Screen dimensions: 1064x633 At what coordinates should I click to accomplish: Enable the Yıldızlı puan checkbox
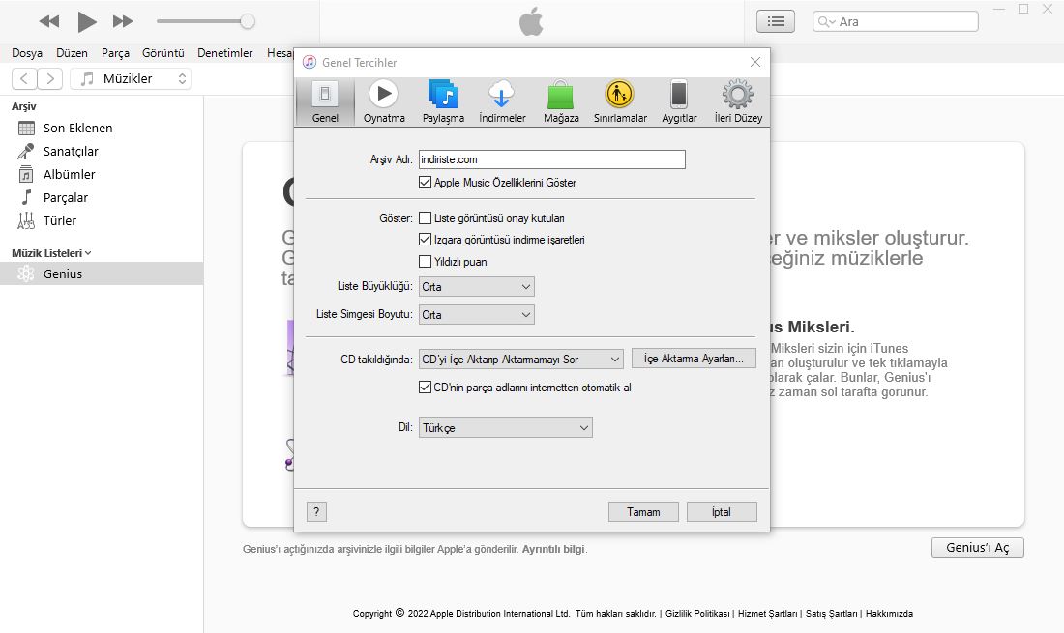coord(426,262)
